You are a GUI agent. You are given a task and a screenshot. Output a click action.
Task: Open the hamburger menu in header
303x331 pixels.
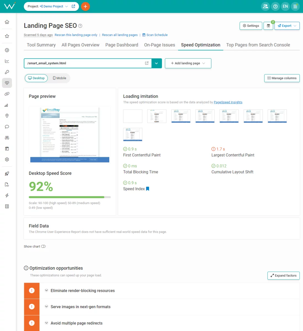(x=295, y=6)
